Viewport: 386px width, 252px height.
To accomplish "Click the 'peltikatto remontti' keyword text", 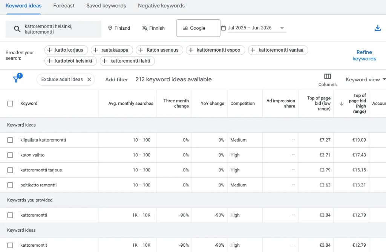I will point(38,185).
